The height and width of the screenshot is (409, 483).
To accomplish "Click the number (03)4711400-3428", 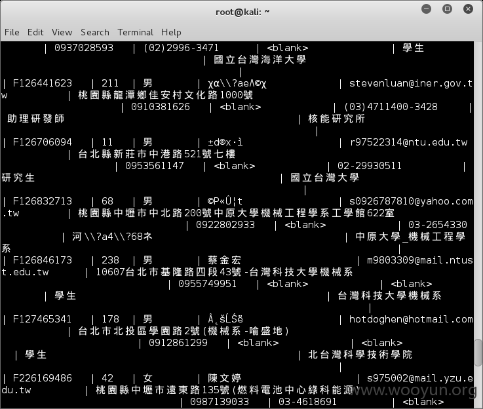I will click(391, 107).
